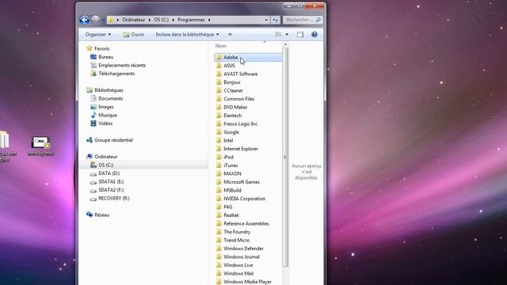Image resolution: width=507 pixels, height=285 pixels.
Task: Select the SDATA2 (F:) drive
Action: pos(111,190)
